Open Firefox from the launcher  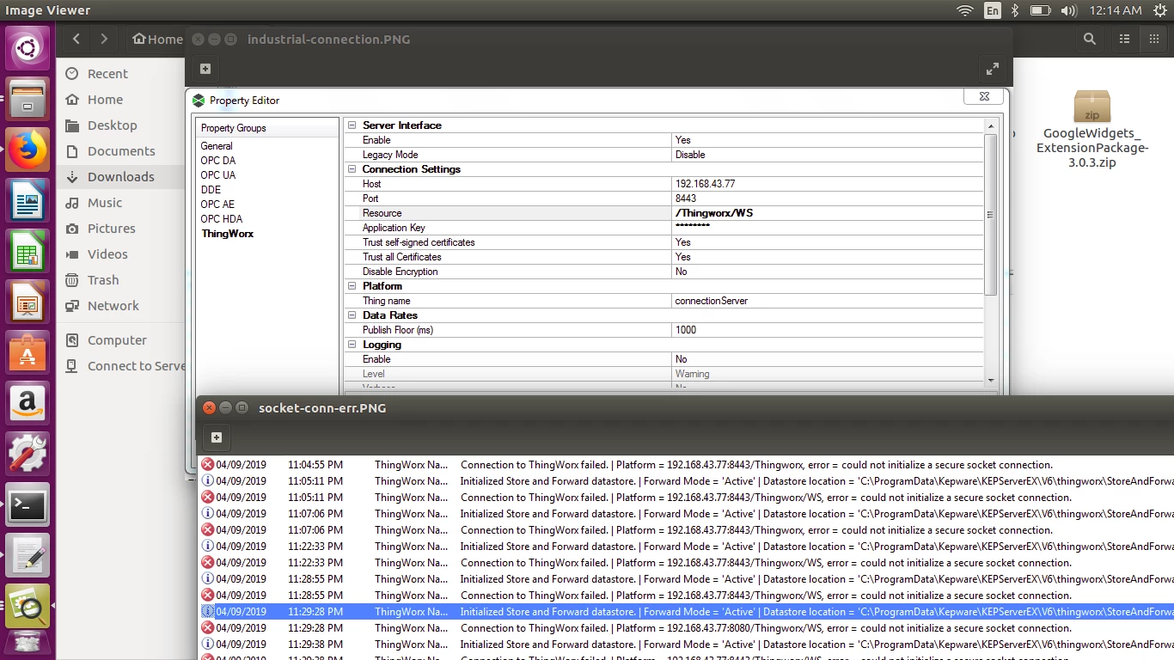click(x=28, y=151)
